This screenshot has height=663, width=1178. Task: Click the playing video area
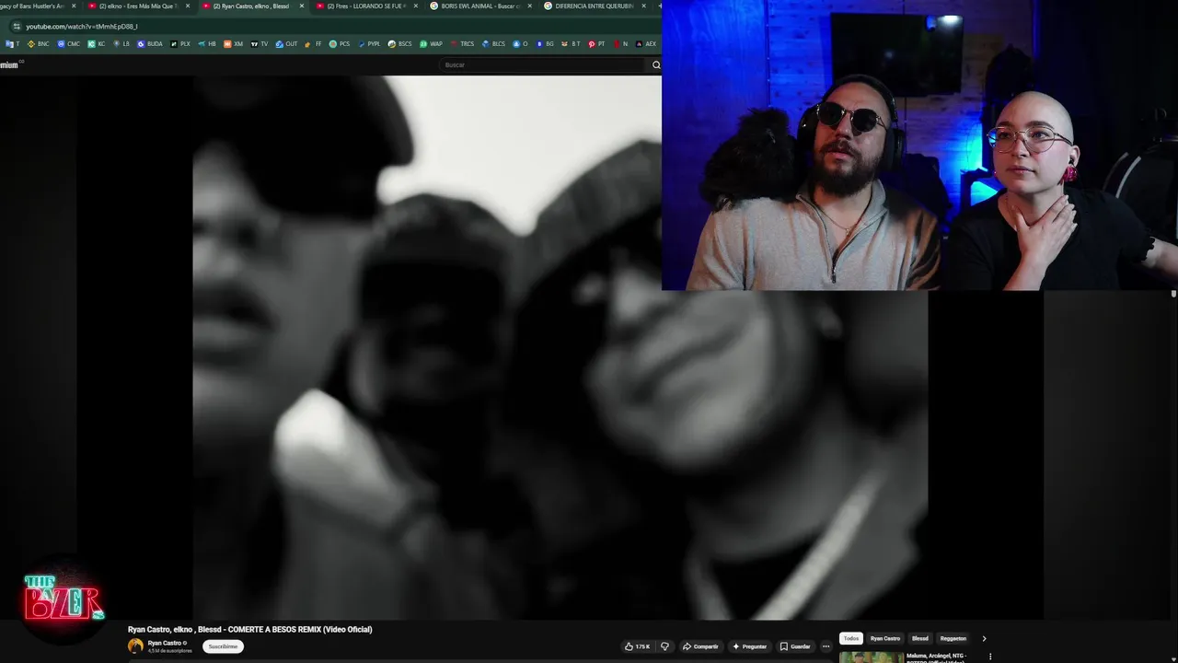[560, 348]
